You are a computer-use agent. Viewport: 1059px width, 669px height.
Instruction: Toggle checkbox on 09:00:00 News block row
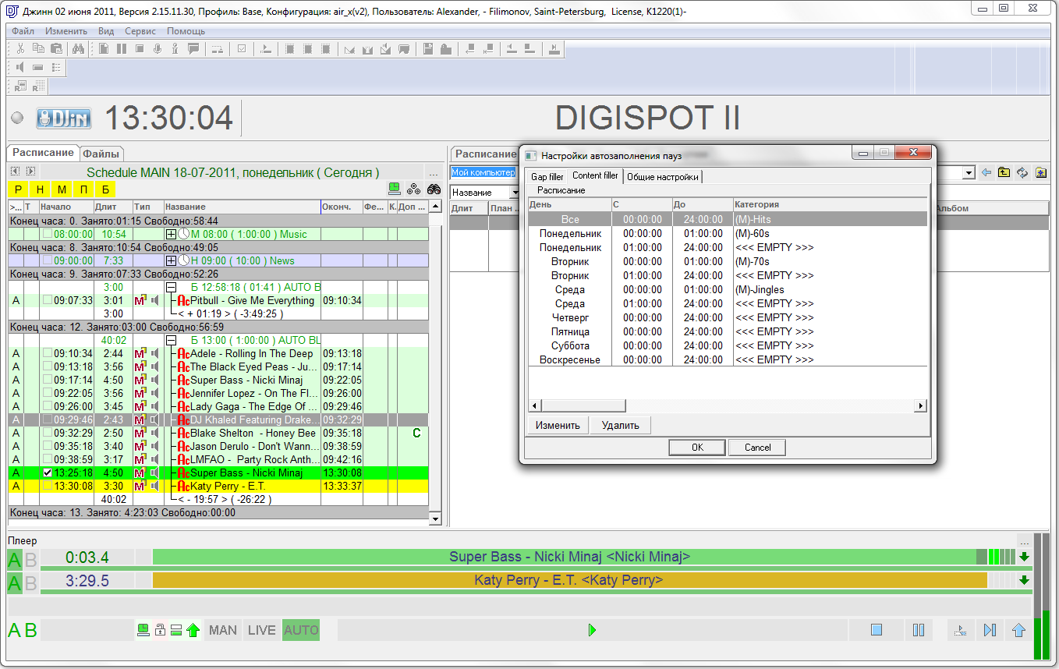point(48,260)
